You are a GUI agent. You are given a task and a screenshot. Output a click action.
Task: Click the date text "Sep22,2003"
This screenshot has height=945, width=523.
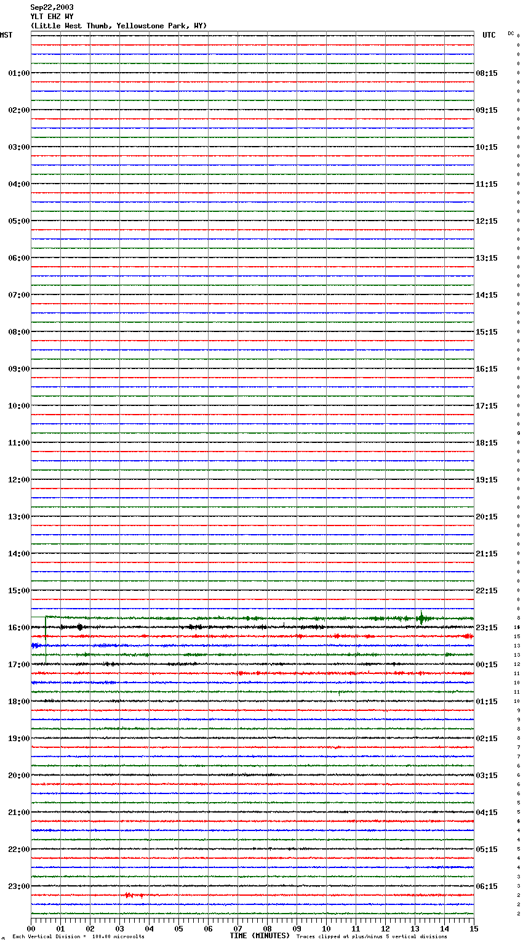52,7
